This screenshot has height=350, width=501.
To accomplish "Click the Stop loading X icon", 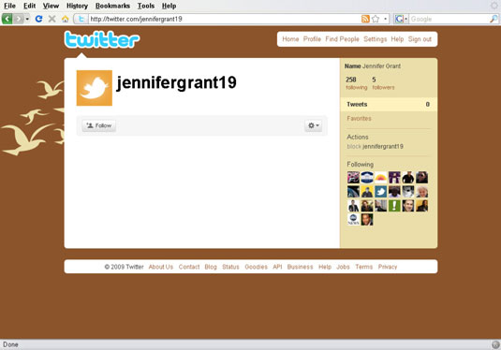I will point(52,19).
